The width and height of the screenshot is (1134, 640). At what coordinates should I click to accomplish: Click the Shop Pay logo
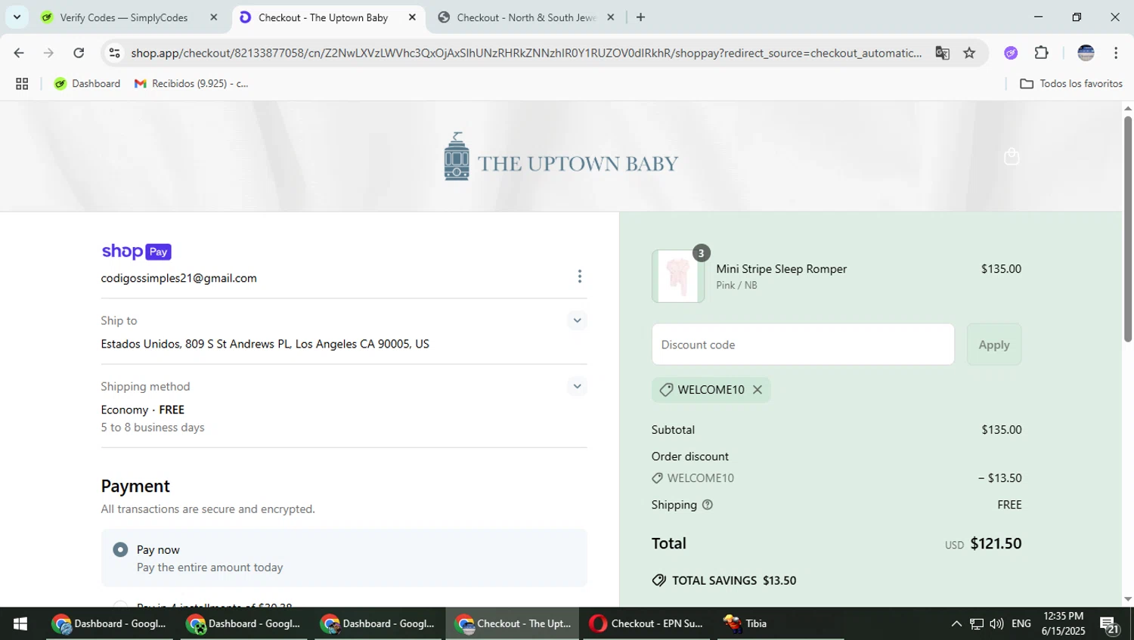137,252
